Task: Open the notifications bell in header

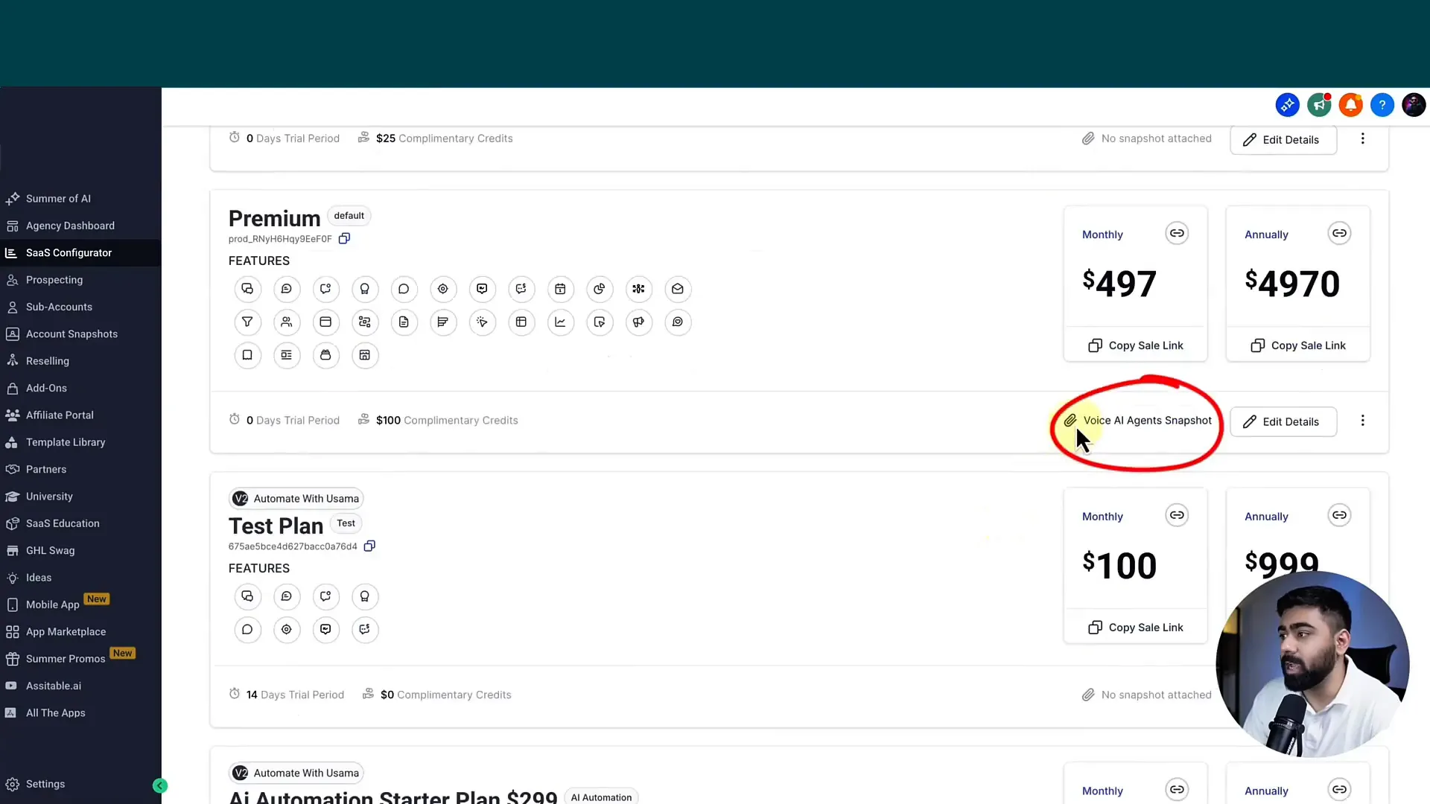Action: coord(1350,105)
